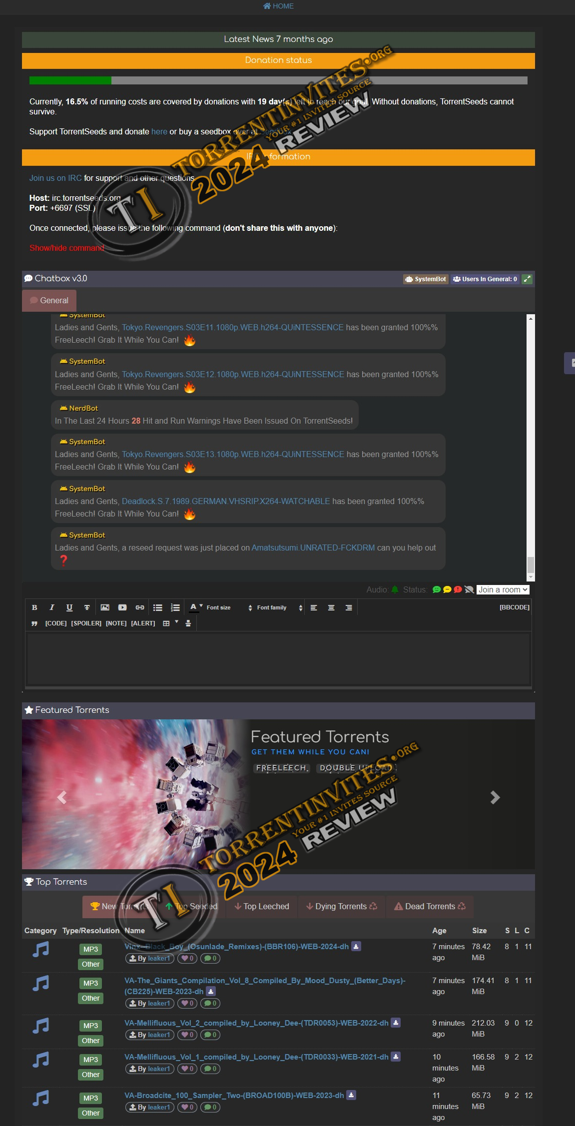Viewport: 575px width, 1126px height.
Task: Click the insert YouTube video icon
Action: pos(122,607)
